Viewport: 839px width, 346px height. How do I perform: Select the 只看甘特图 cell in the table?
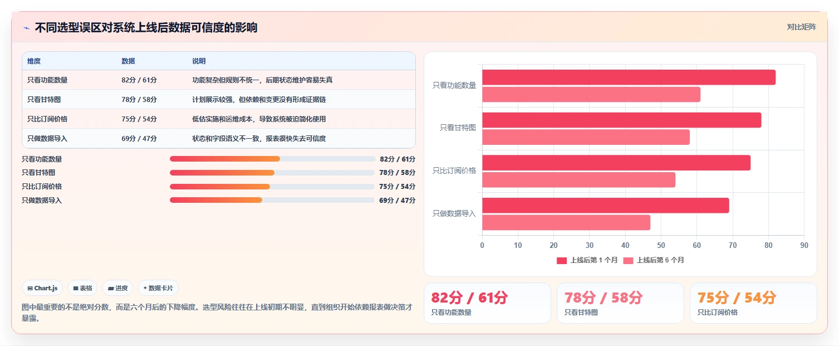click(x=44, y=99)
